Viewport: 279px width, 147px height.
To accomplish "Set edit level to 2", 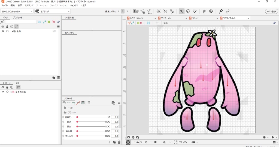I will coord(123,11).
